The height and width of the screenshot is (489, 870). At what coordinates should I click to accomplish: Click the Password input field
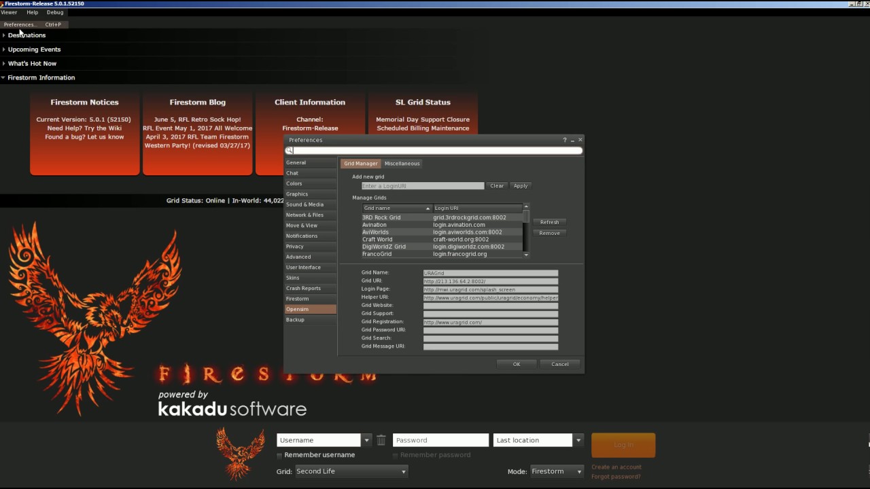[x=440, y=440]
